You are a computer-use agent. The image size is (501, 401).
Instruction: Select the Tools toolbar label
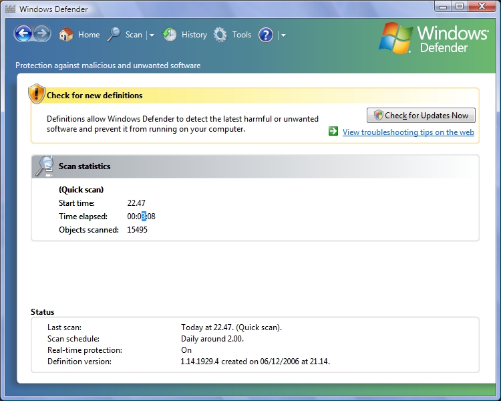coord(242,35)
